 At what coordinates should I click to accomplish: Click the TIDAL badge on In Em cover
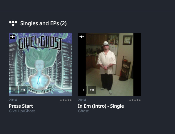coord(81,37)
